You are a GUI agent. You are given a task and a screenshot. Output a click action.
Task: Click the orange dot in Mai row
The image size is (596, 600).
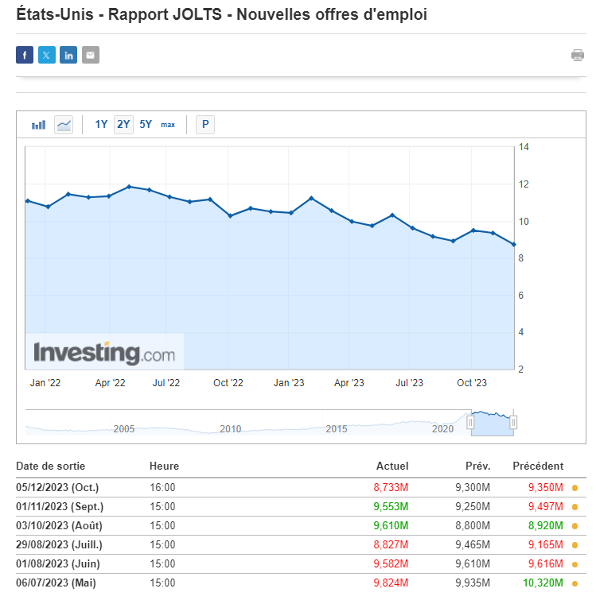click(575, 583)
